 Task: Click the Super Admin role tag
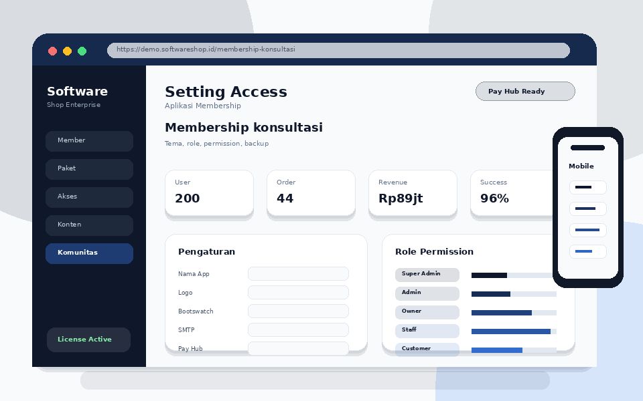click(x=427, y=275)
